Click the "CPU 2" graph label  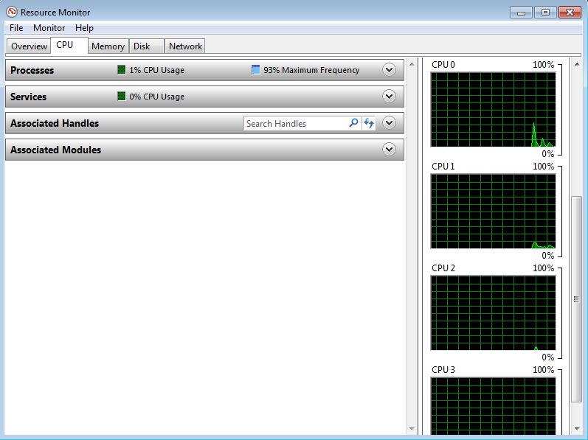(x=443, y=268)
